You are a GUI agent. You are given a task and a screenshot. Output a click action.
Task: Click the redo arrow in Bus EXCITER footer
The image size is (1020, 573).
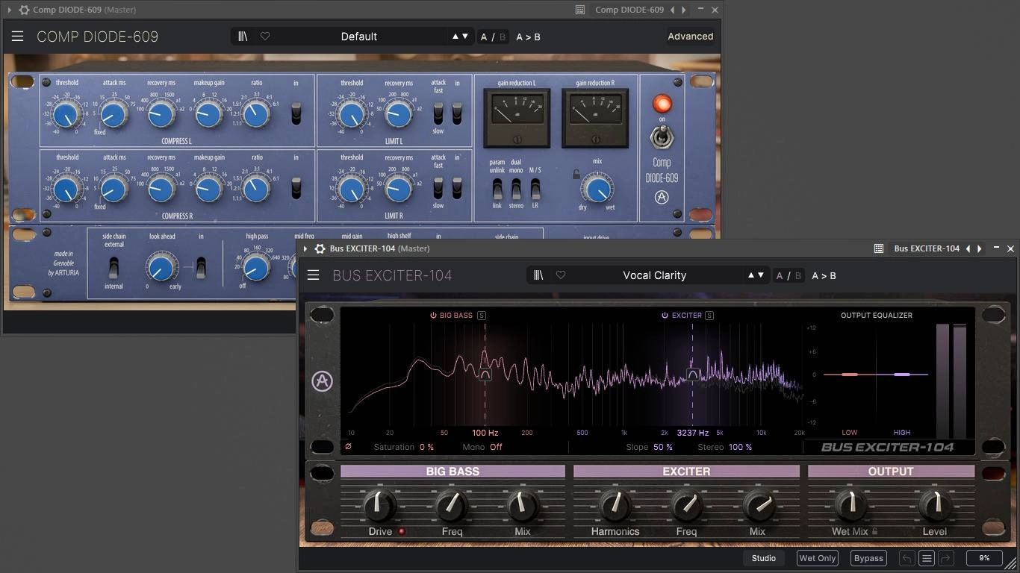(946, 558)
